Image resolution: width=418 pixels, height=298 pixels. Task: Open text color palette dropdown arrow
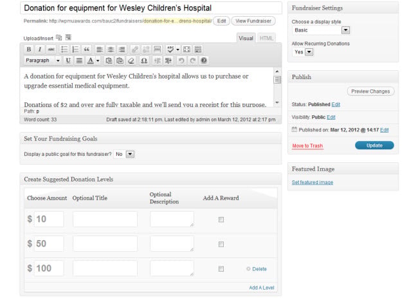(x=98, y=61)
